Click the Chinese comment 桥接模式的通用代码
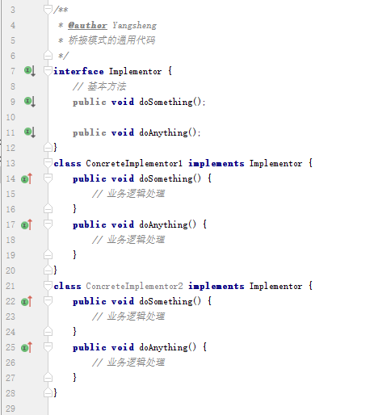The image size is (378, 415). click(x=111, y=40)
